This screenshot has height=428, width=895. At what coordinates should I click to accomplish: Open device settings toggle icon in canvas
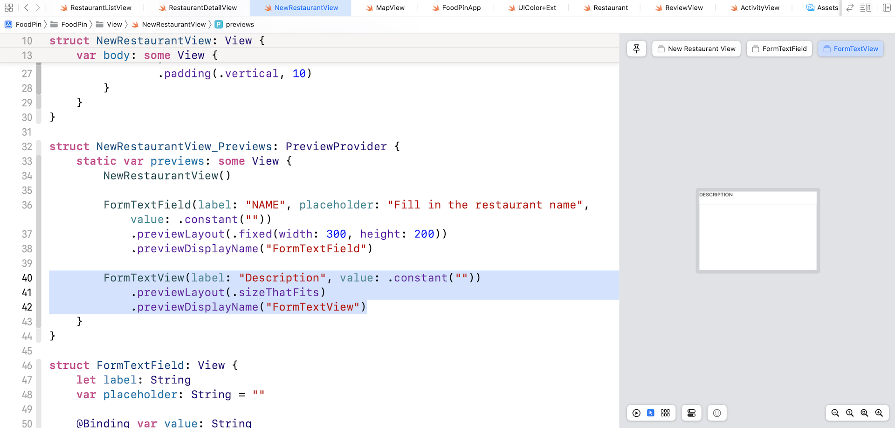[691, 413]
